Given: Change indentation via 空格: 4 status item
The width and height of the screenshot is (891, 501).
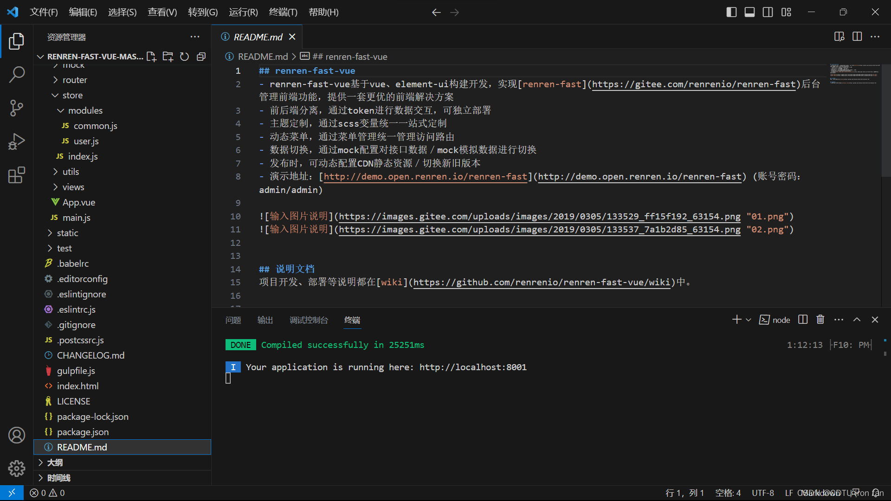Looking at the screenshot, I should pos(728,493).
